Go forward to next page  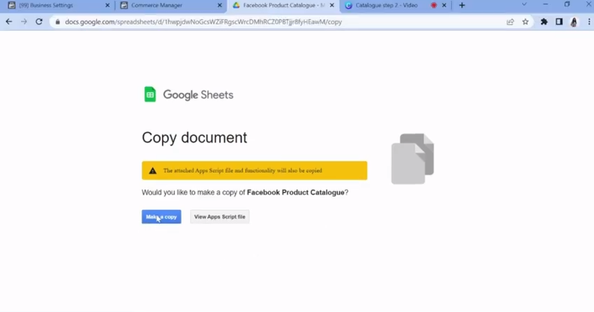pos(24,22)
